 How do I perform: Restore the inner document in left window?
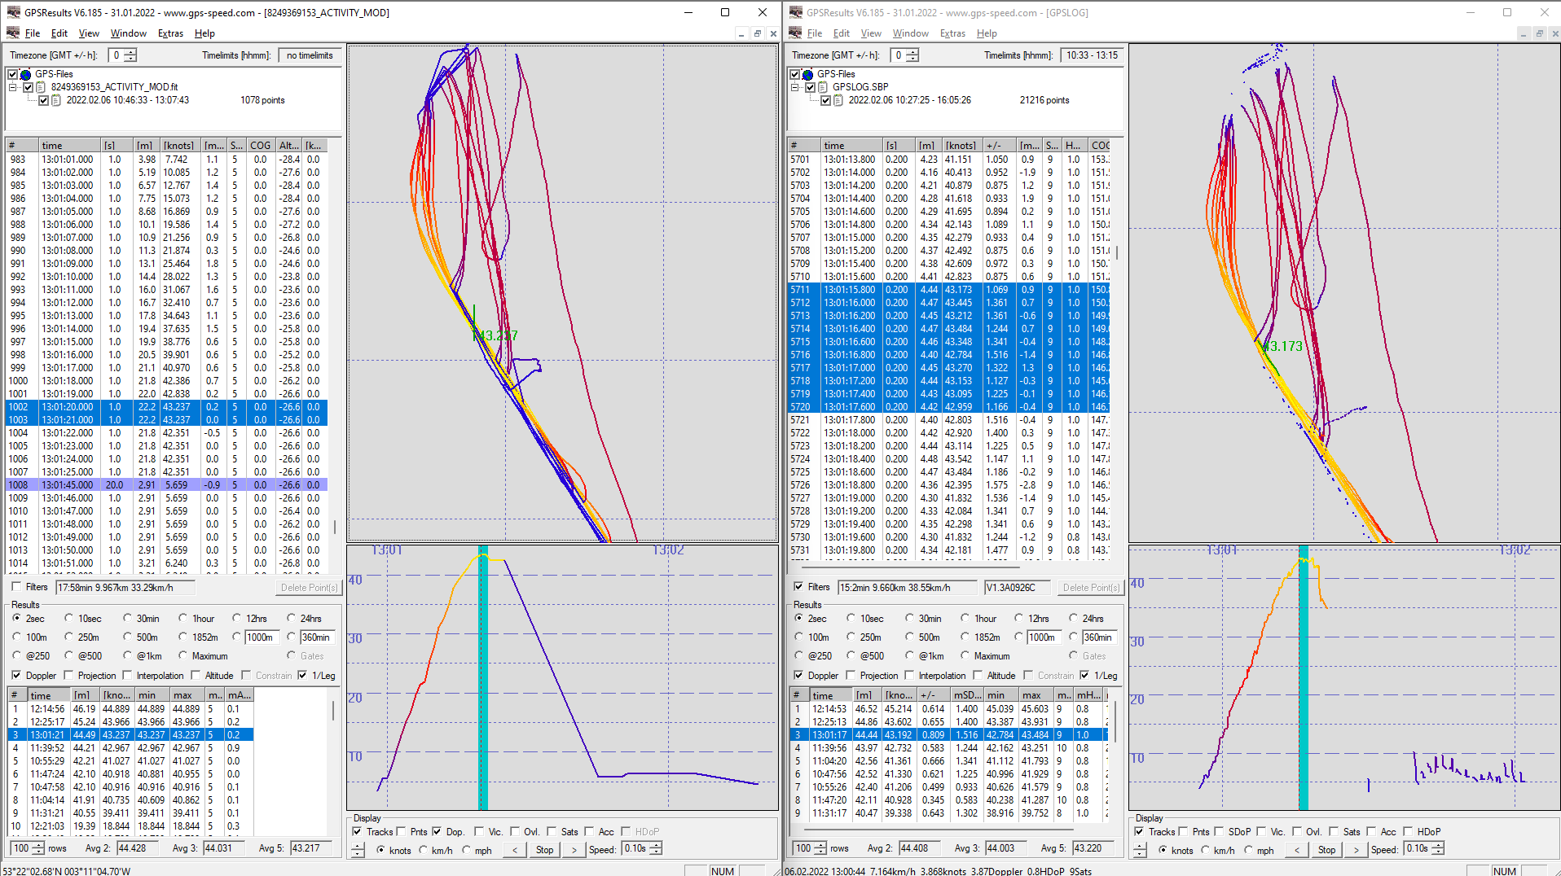pyautogui.click(x=757, y=33)
